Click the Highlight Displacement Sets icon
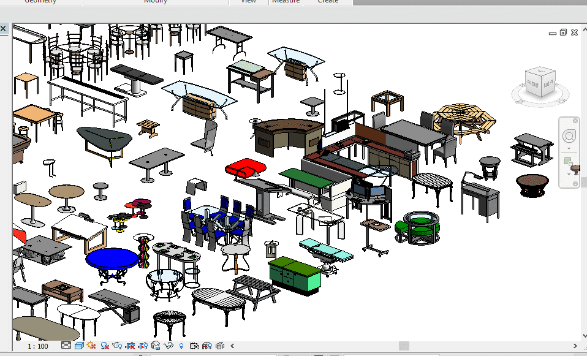 tap(220, 346)
